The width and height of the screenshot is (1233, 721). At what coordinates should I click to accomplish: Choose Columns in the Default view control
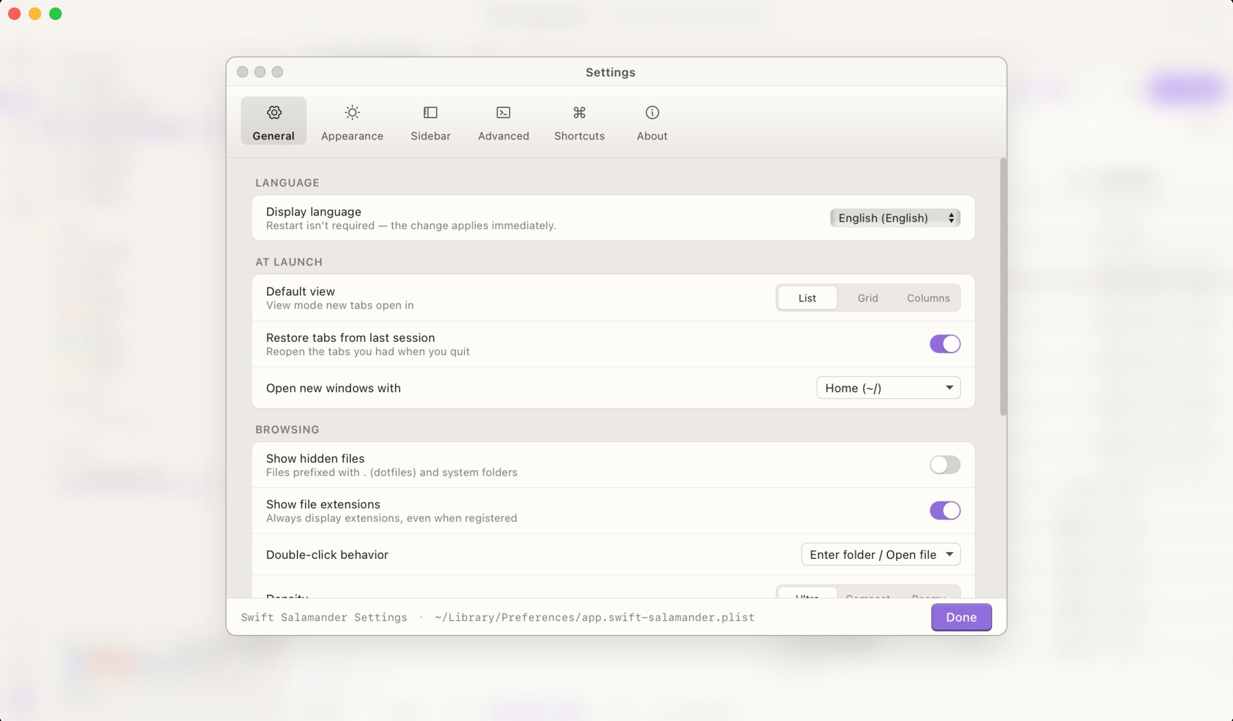pyautogui.click(x=927, y=298)
